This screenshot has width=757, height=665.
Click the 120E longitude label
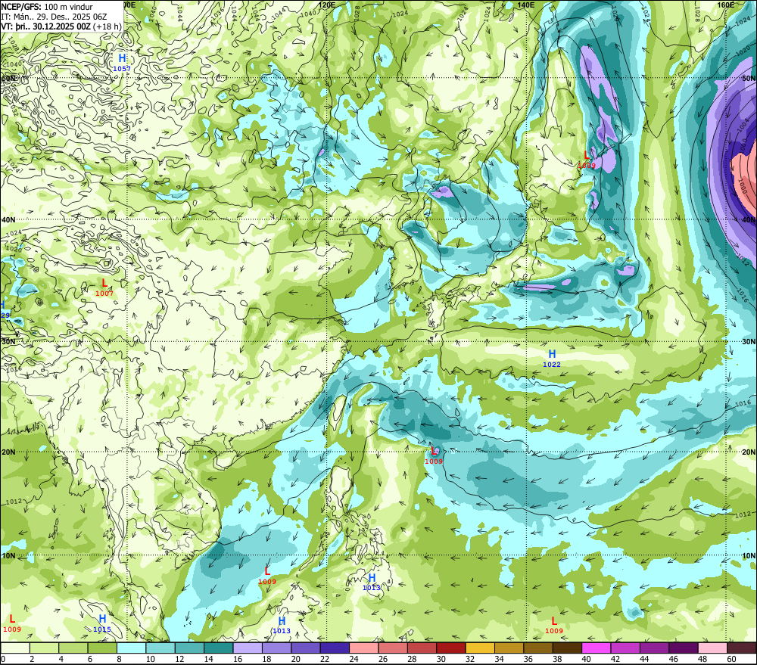tap(327, 5)
